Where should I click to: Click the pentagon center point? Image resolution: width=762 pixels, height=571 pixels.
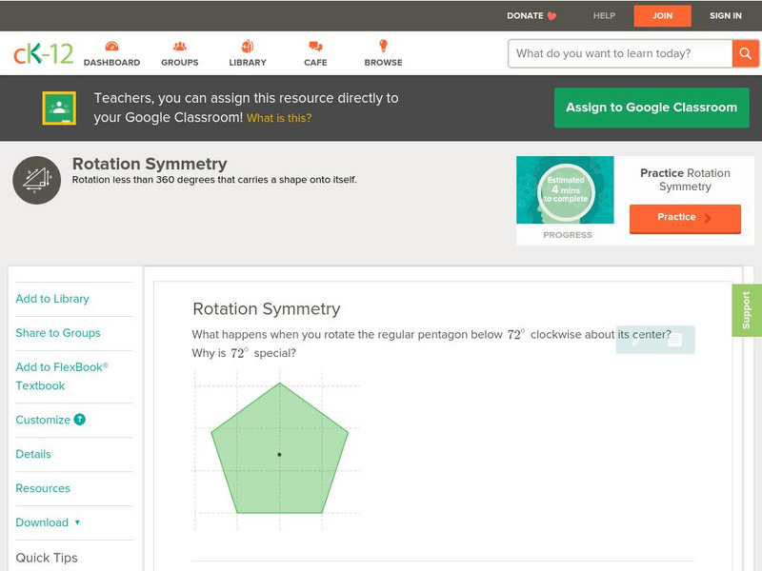pos(279,455)
